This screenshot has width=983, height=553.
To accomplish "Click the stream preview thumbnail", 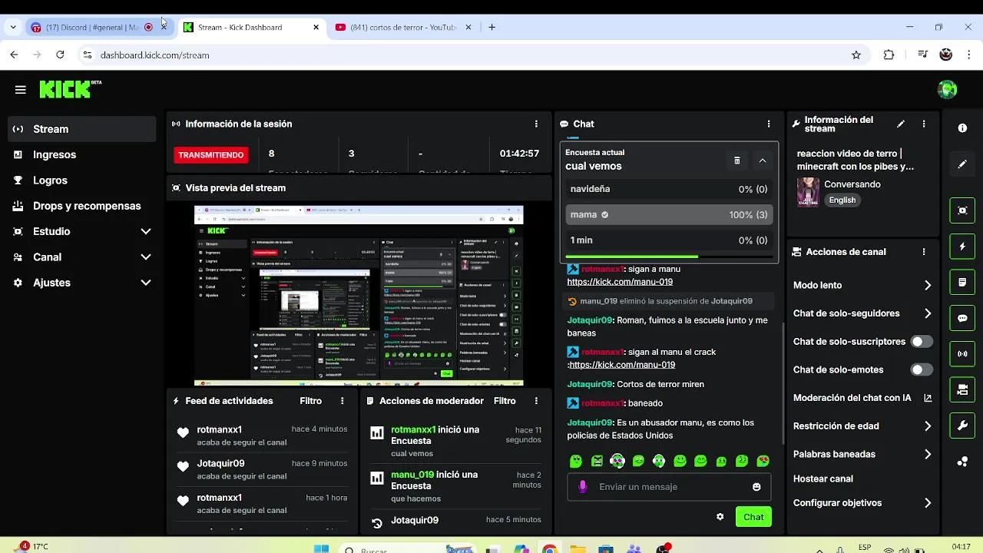I will [x=359, y=296].
